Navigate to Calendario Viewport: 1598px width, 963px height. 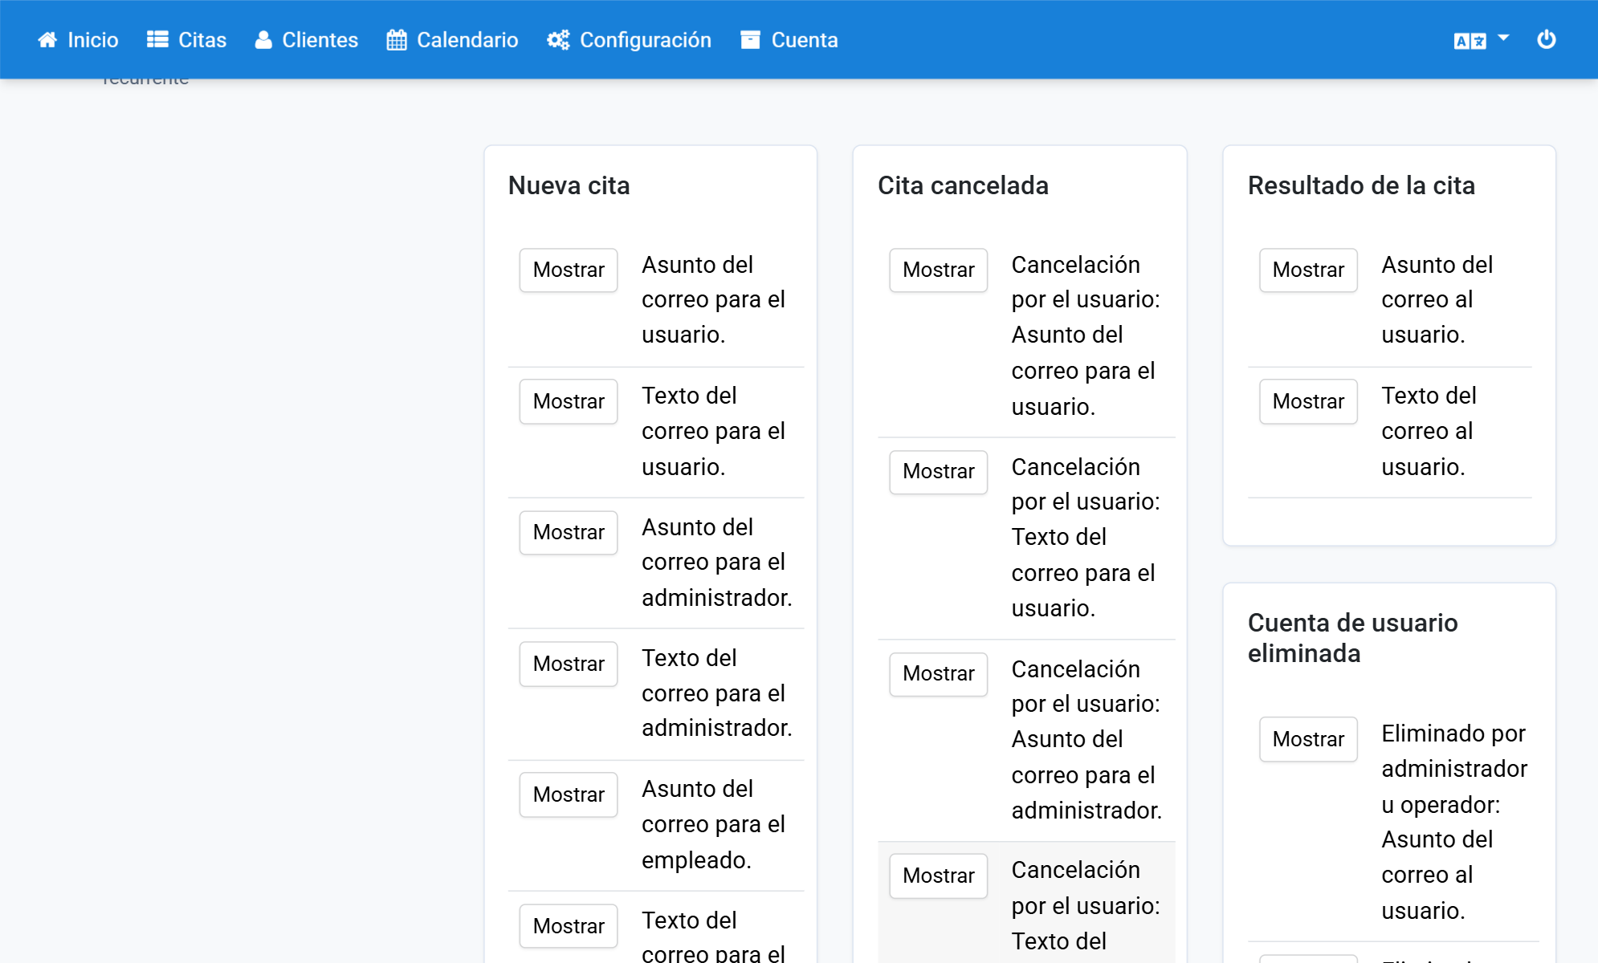(x=452, y=40)
